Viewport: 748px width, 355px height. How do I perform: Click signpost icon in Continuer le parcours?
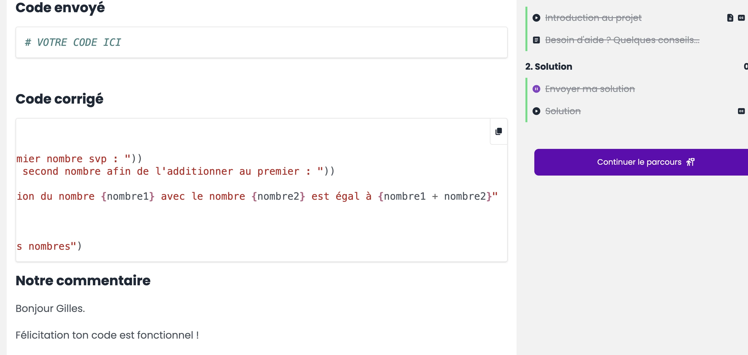(x=690, y=162)
